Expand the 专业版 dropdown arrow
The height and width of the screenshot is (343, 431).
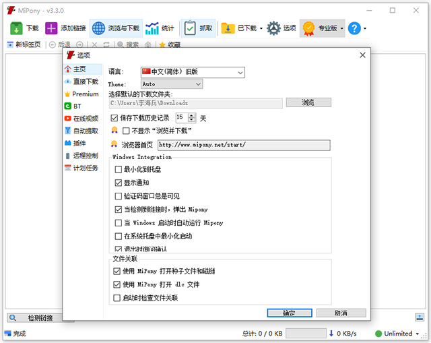click(341, 28)
